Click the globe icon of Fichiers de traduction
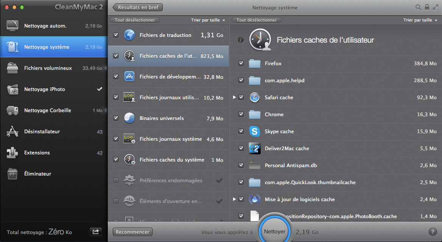This screenshot has height=242, width=442. (129, 35)
